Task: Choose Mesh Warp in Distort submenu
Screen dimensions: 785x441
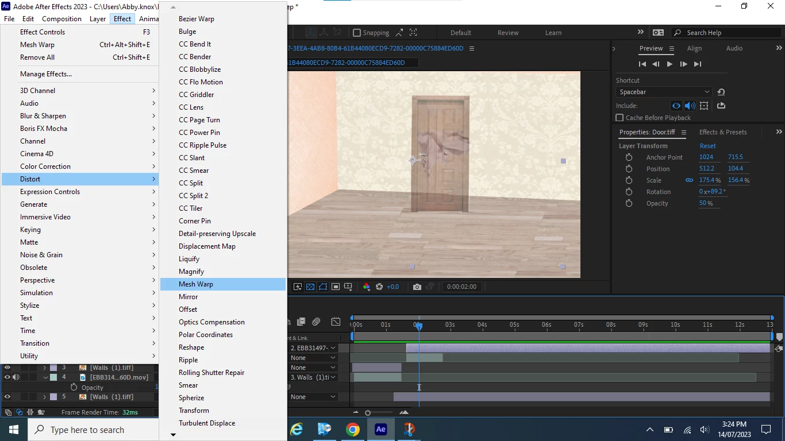Action: 223,284
